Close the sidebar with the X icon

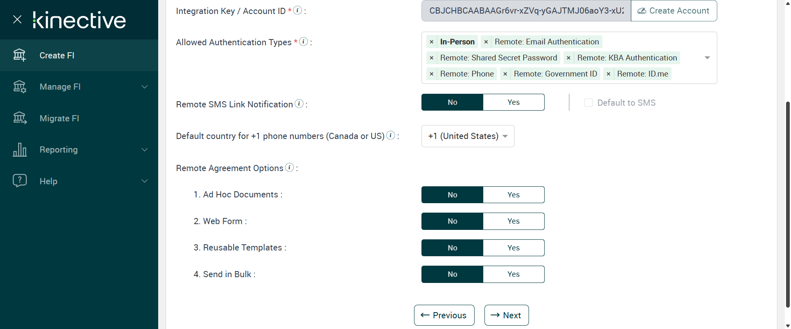tap(17, 19)
